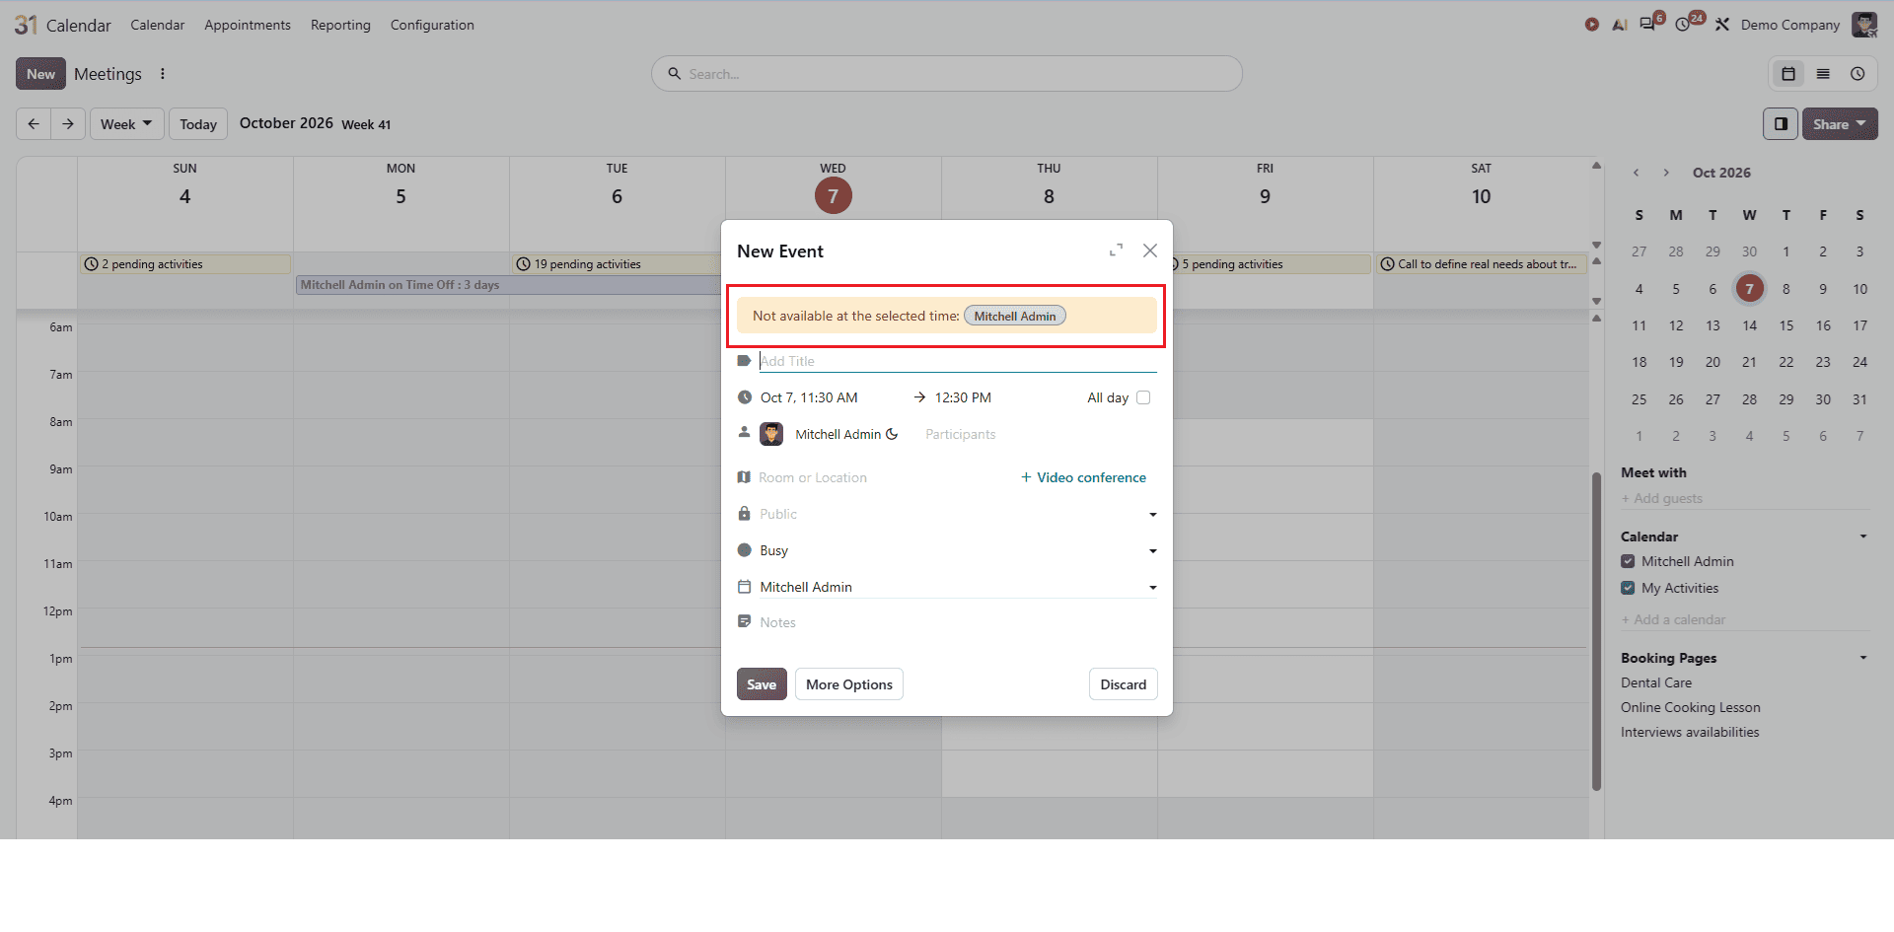The width and height of the screenshot is (1894, 932).
Task: Open the Configuration menu
Action: (x=432, y=25)
